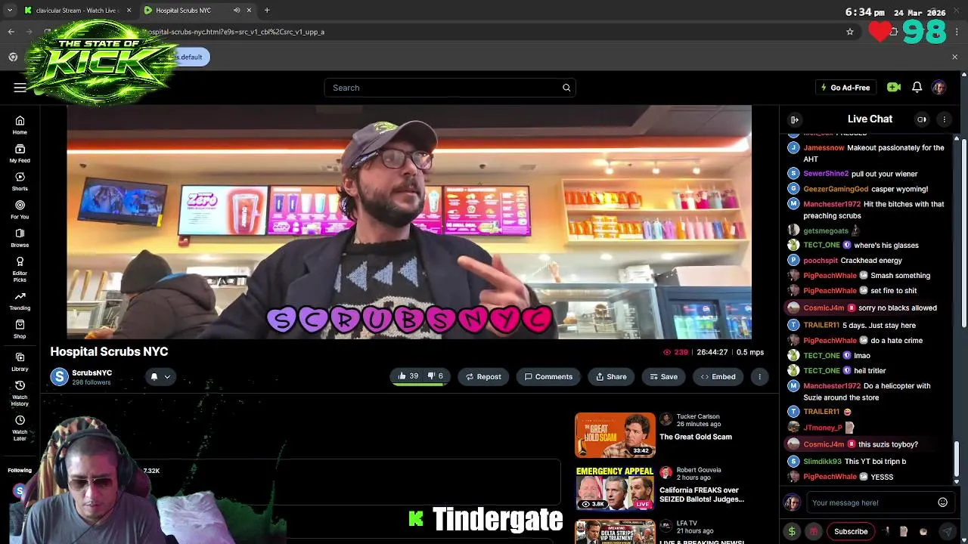The width and height of the screenshot is (968, 544).
Task: Open the Home sidebar icon
Action: (20, 125)
